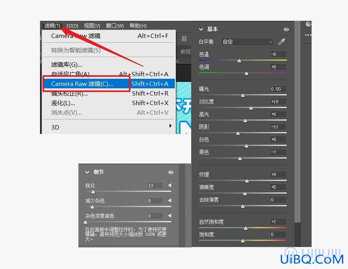Click the 自然饱和度 value field +7
The height and width of the screenshot is (269, 348).
[278, 221]
